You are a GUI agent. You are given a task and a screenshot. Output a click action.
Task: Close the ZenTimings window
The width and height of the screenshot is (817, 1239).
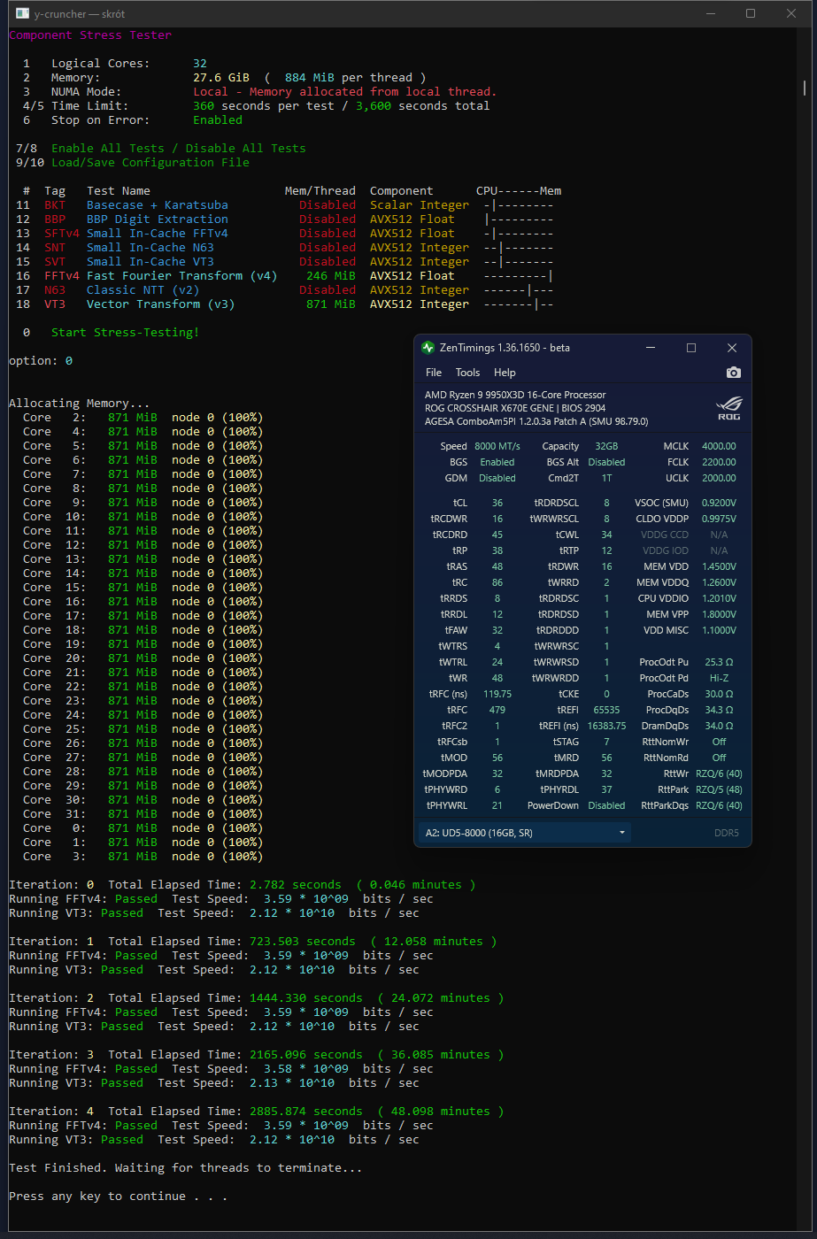[x=732, y=348]
